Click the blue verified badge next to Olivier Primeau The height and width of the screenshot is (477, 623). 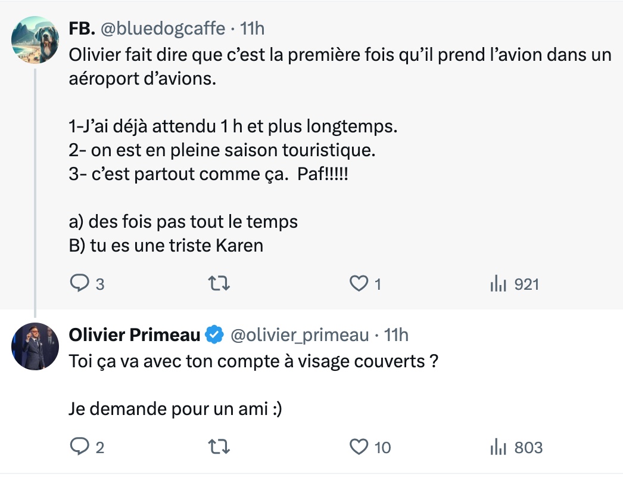[214, 334]
